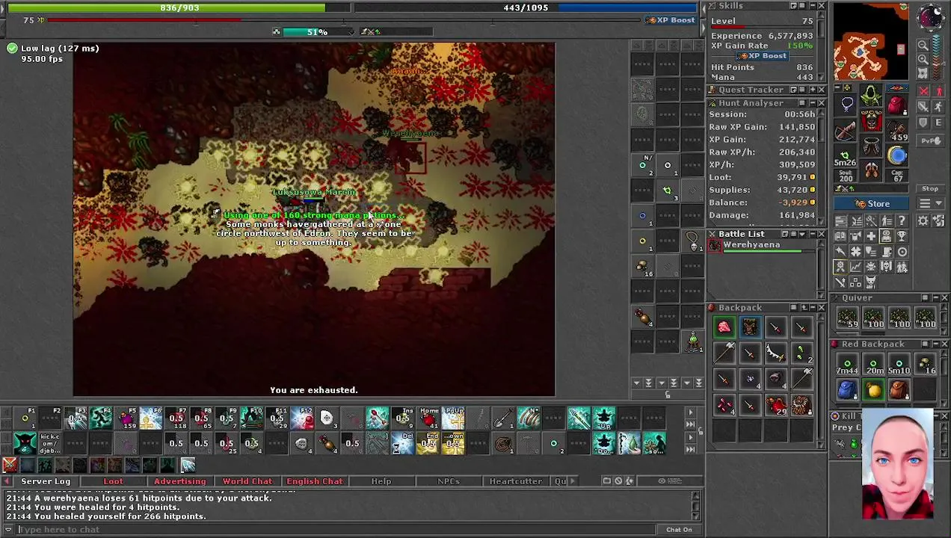The height and width of the screenshot is (538, 951).
Task: Switch to the Loot chat tab
Action: point(113,481)
